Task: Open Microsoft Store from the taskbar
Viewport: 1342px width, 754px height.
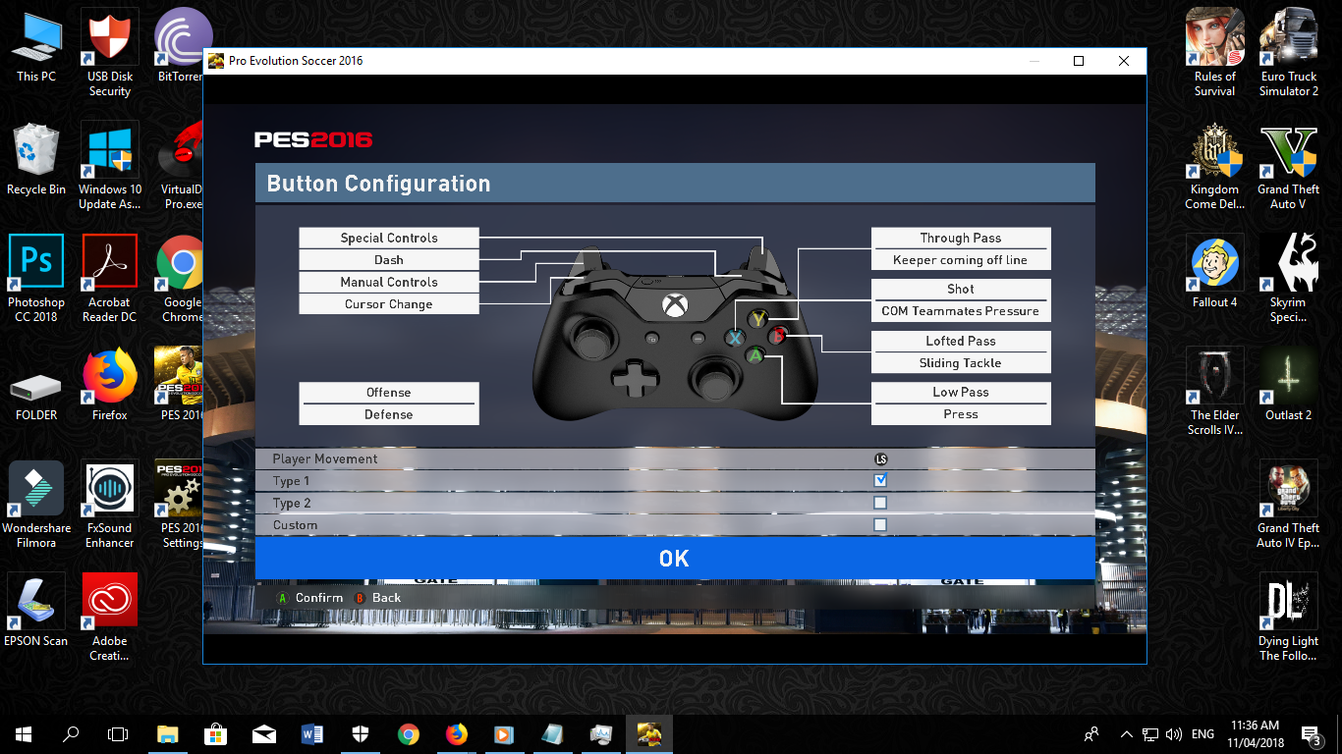Action: pos(215,733)
